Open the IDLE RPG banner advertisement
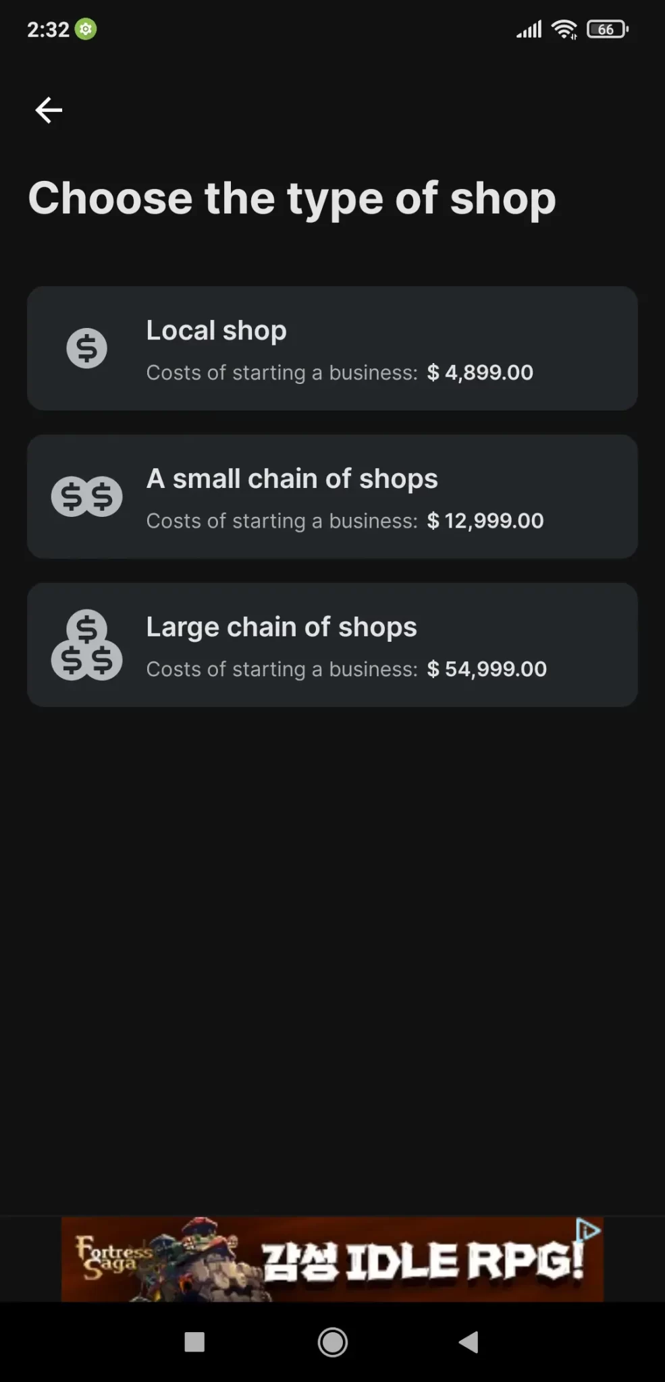665x1382 pixels. coord(422,1261)
